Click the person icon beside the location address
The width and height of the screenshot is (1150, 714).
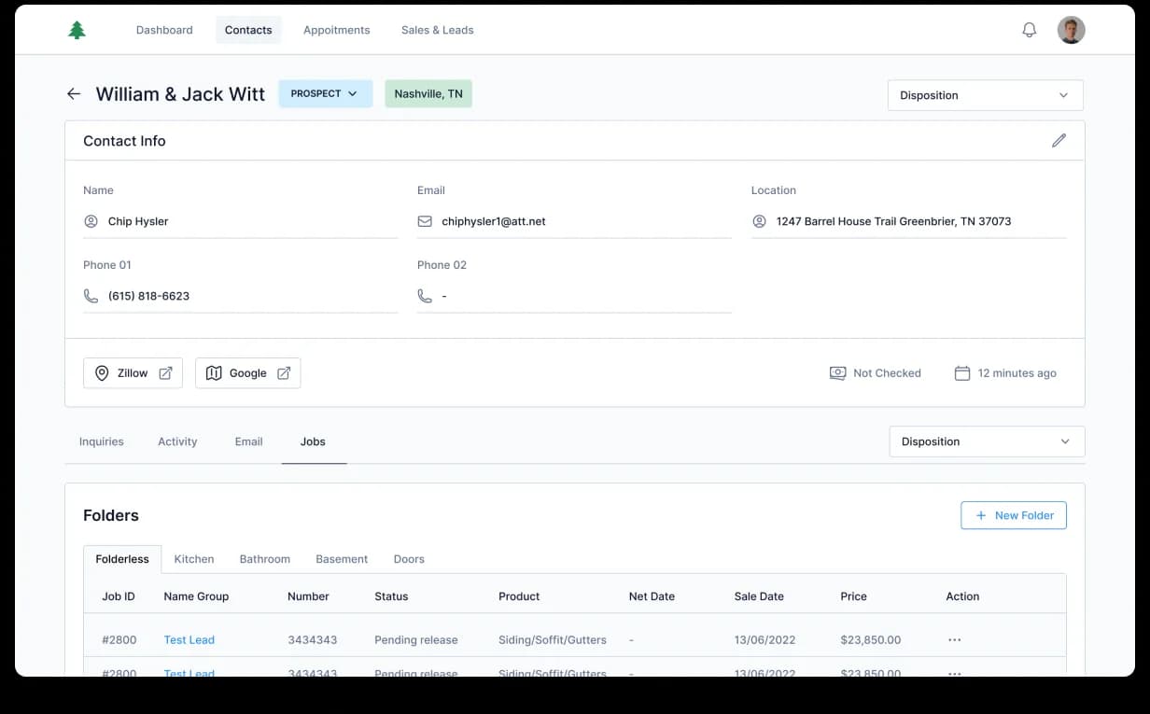click(x=759, y=221)
